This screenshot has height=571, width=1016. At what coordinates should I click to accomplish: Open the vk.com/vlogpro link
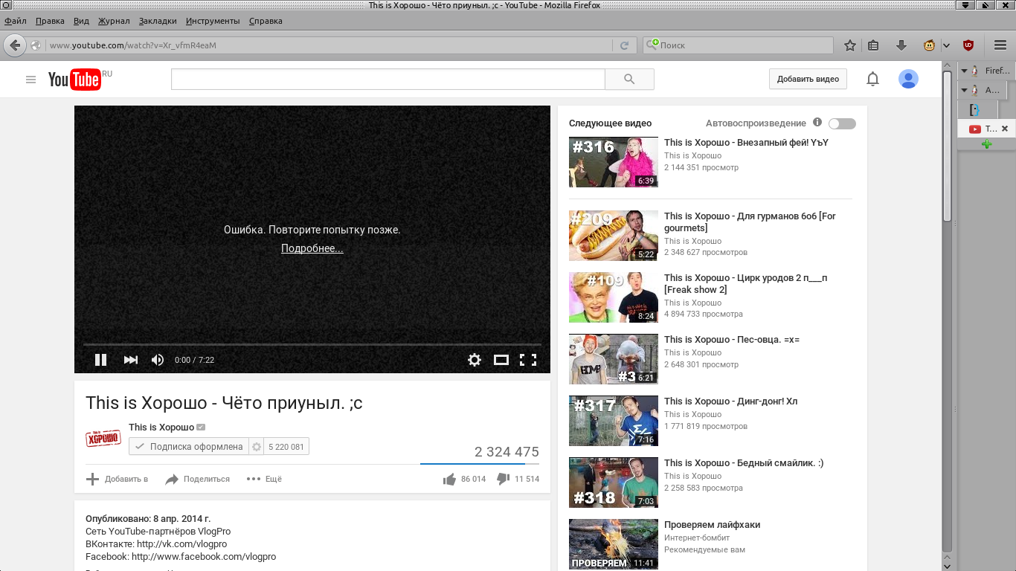point(182,544)
